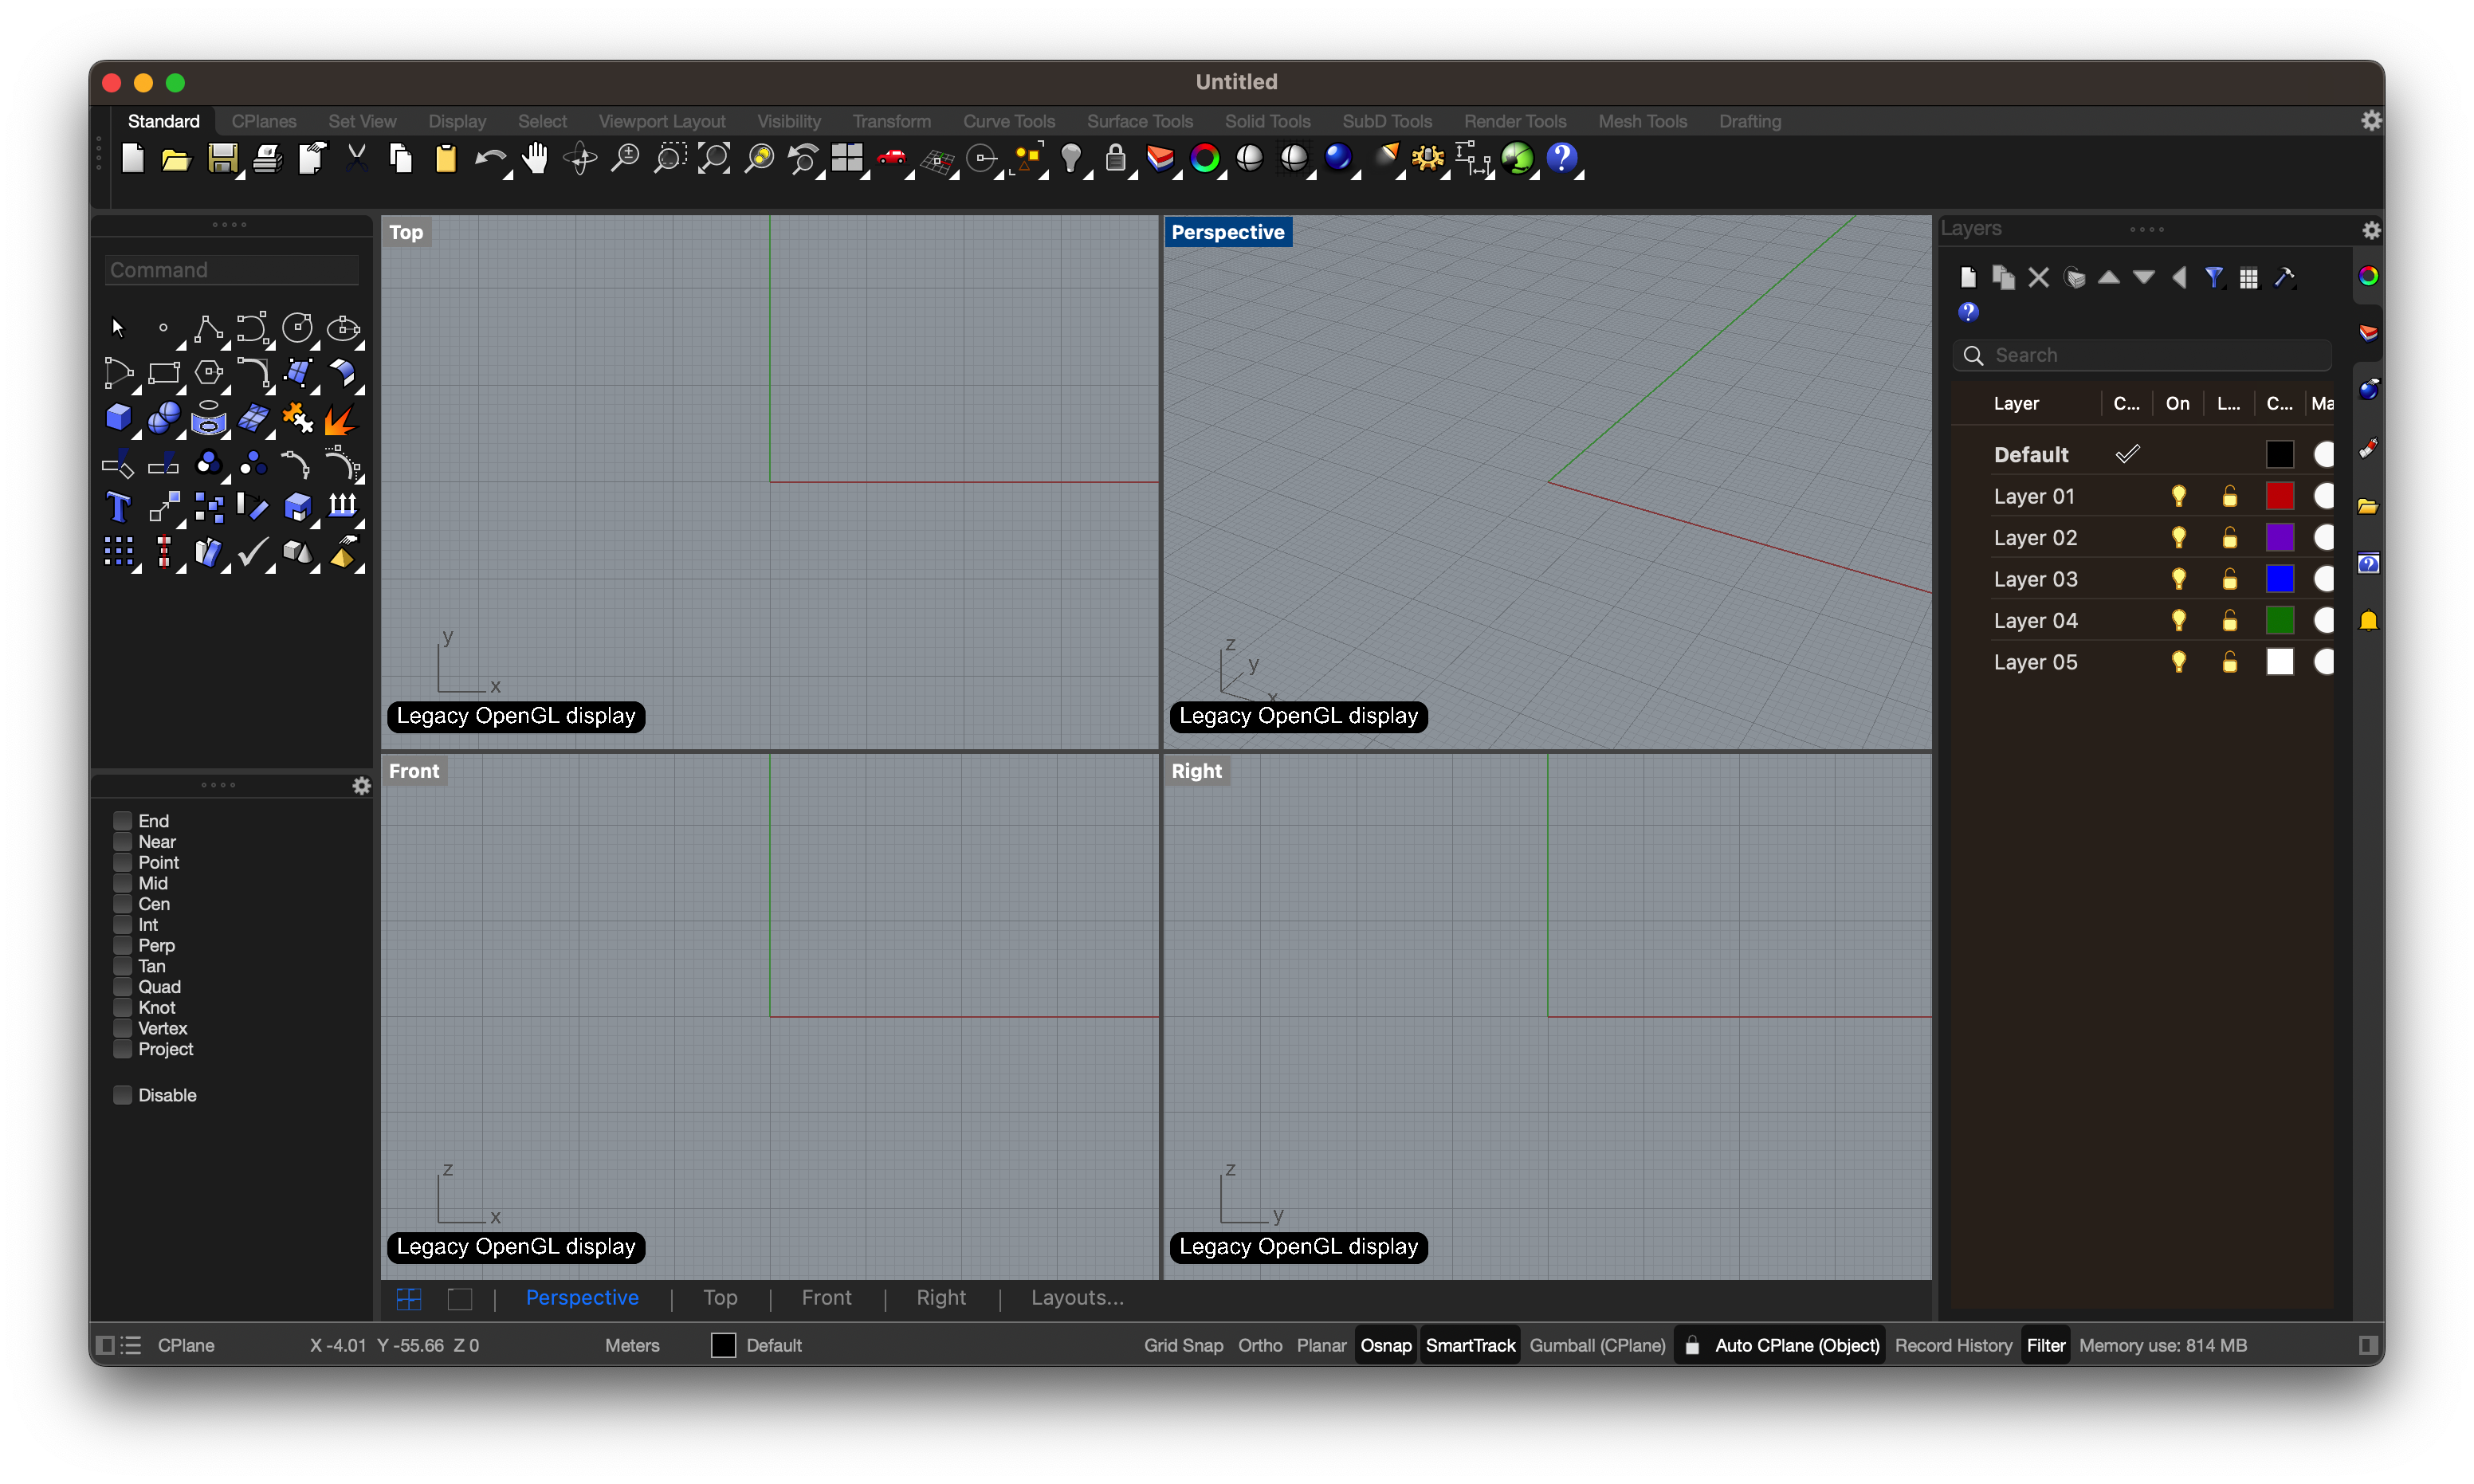Open the Solid Tools toolbar tab
This screenshot has height=1484, width=2474.
(x=1267, y=121)
